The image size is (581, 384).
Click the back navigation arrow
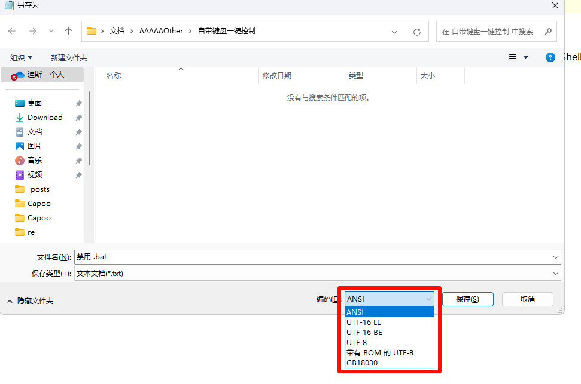click(x=12, y=31)
